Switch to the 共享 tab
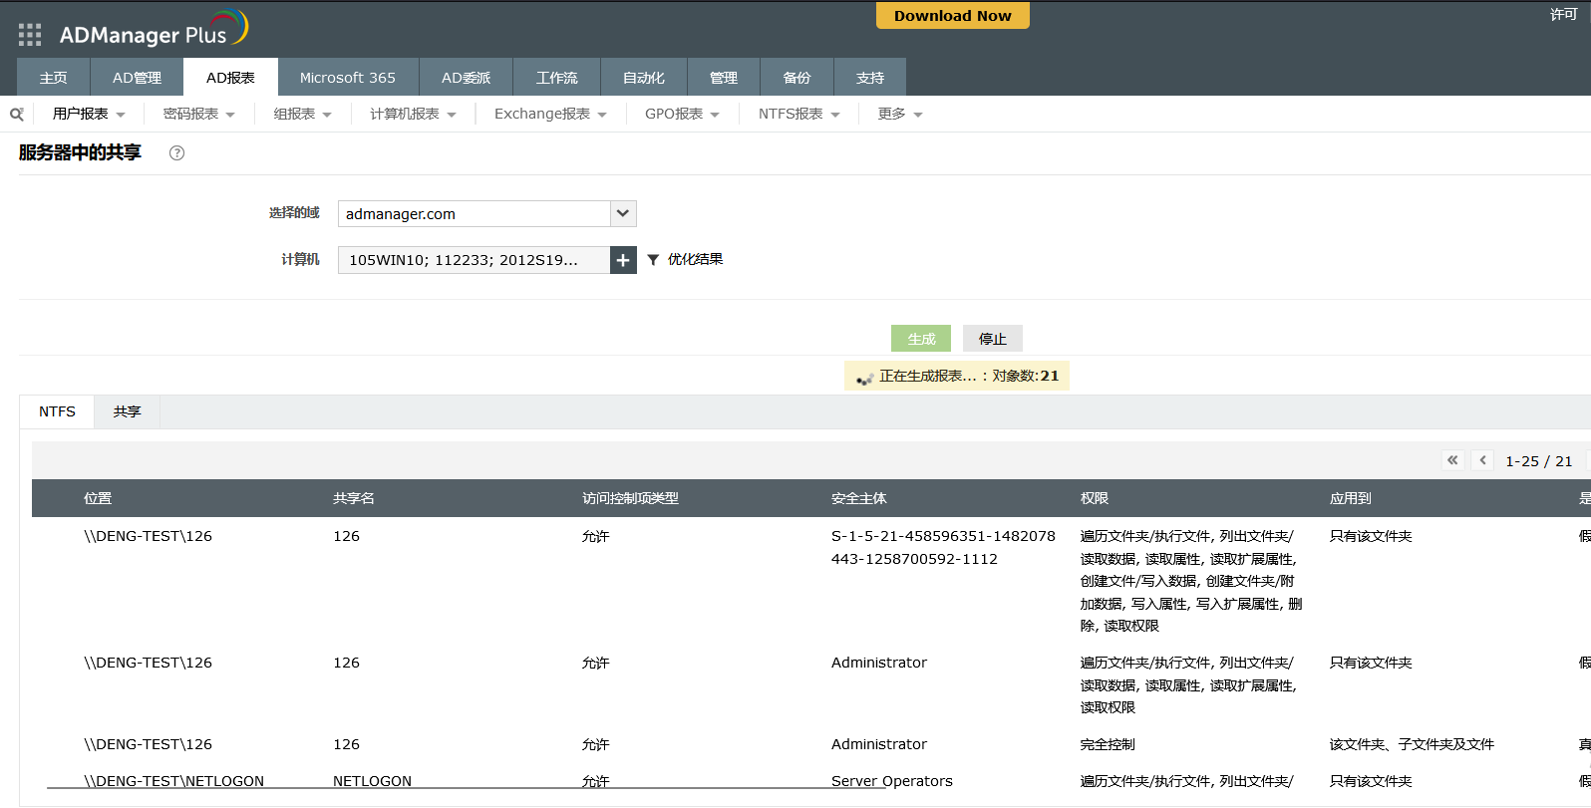The width and height of the screenshot is (1591, 808). 127,411
